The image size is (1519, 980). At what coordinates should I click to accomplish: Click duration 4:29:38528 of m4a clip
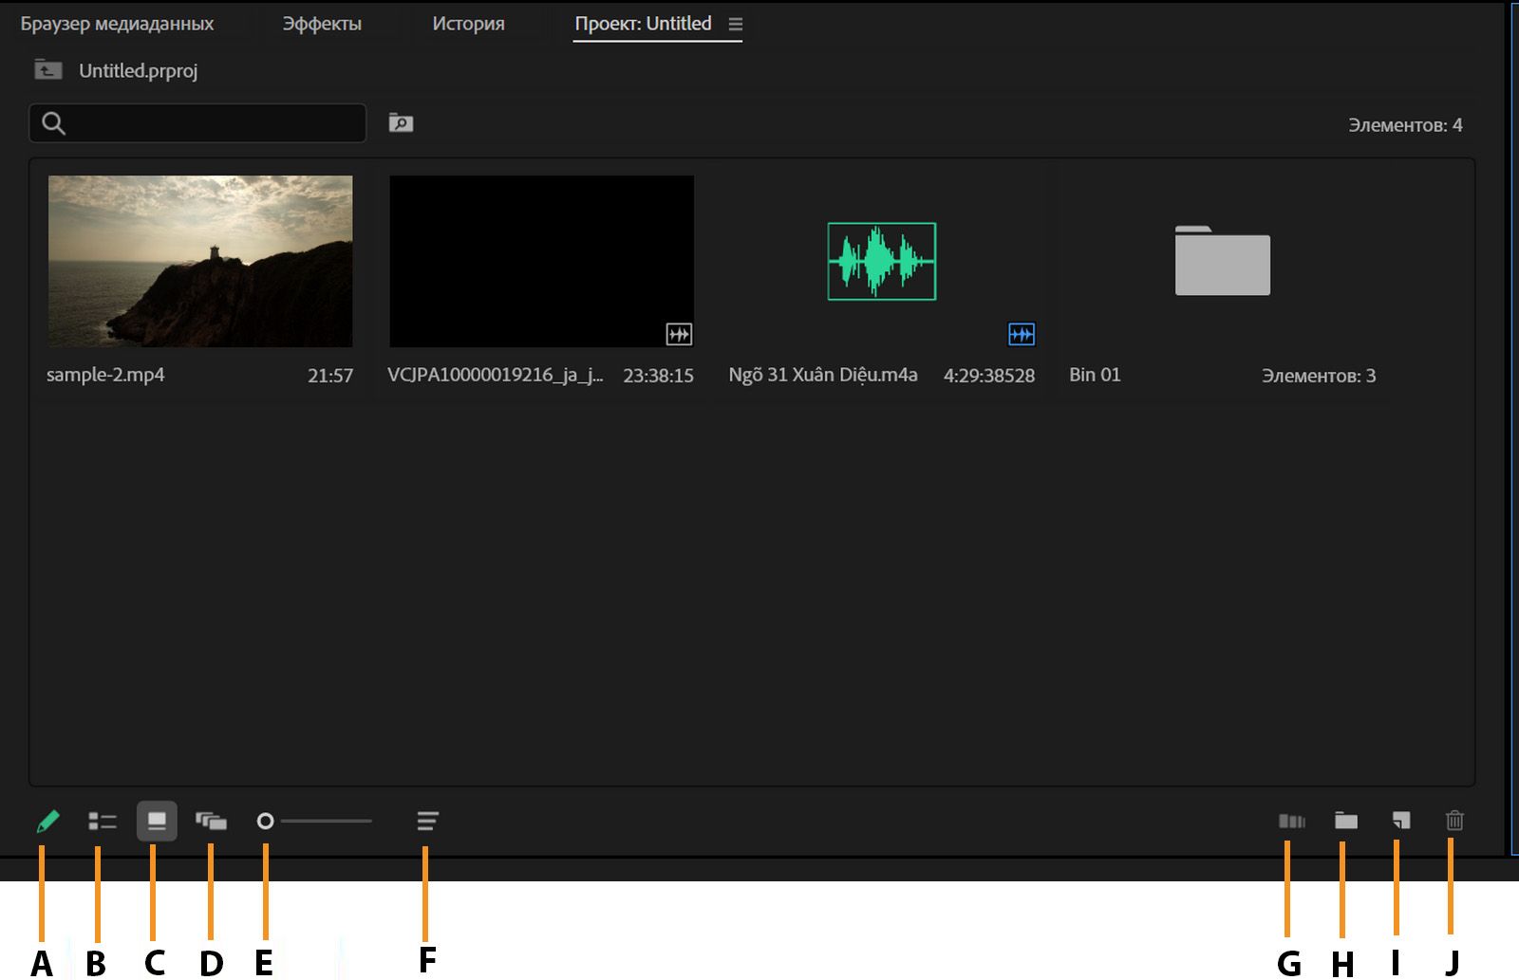pyautogui.click(x=989, y=376)
